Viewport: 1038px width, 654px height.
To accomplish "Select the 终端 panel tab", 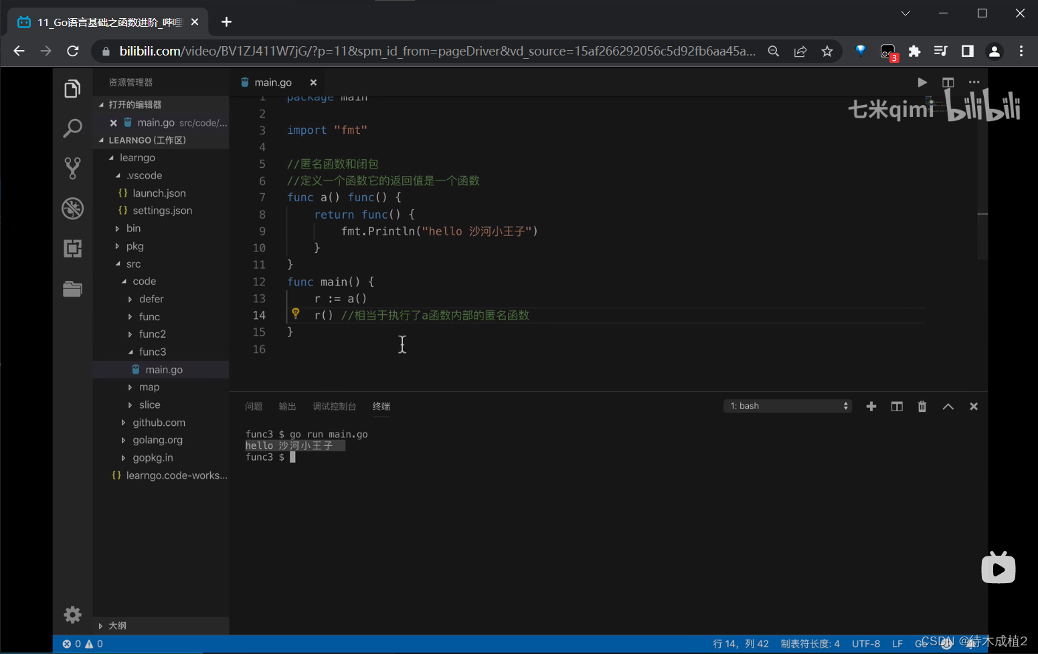I will 381,407.
